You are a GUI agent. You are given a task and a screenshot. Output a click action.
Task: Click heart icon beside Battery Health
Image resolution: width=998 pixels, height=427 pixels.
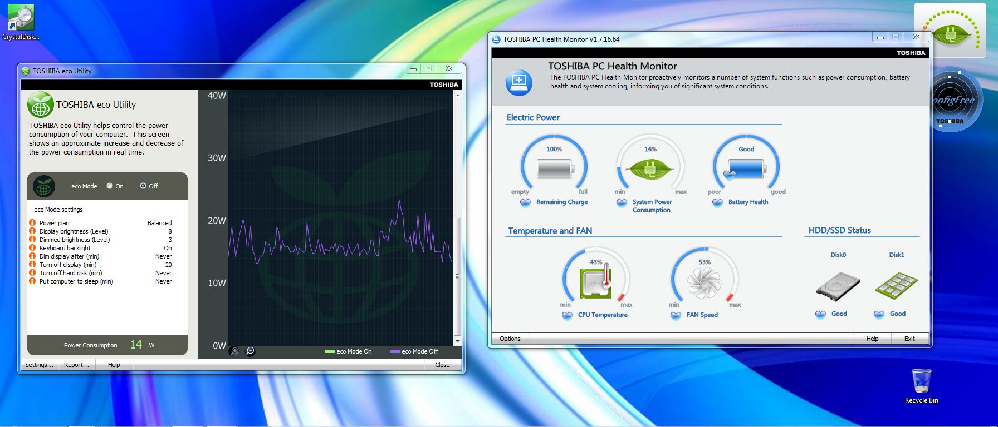(x=717, y=202)
